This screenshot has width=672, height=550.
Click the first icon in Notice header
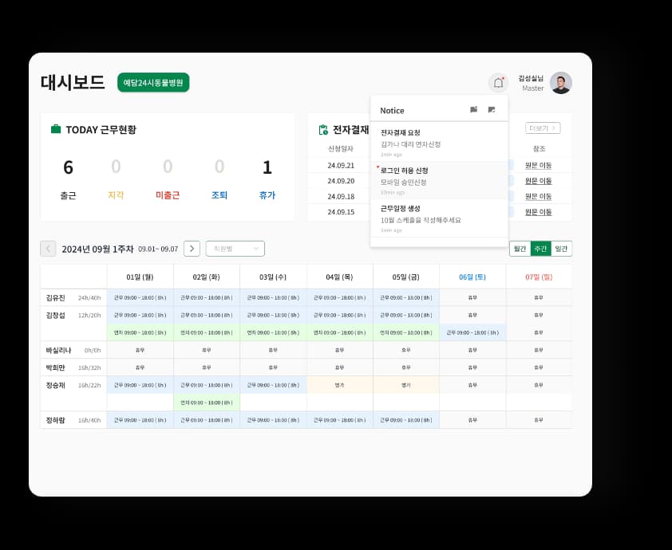click(x=473, y=110)
